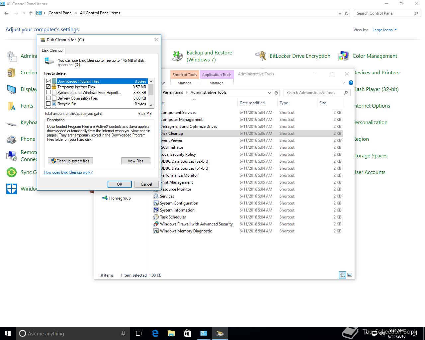The width and height of the screenshot is (425, 340).
Task: Go back in Control Panel
Action: click(7, 13)
